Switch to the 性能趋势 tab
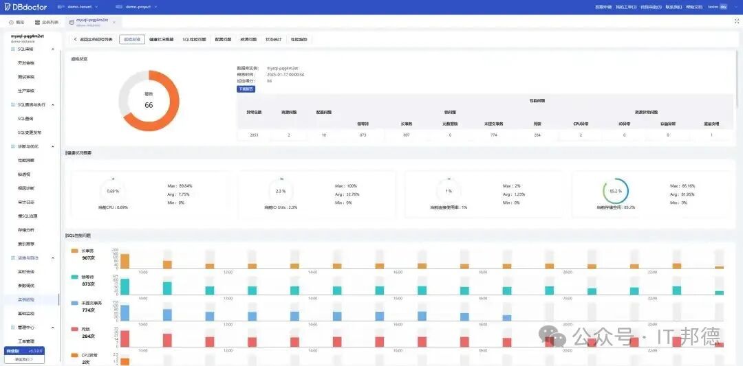The image size is (743, 366). click(299, 40)
